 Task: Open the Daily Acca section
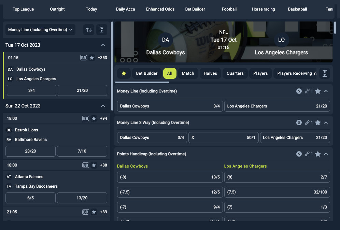[x=126, y=9]
